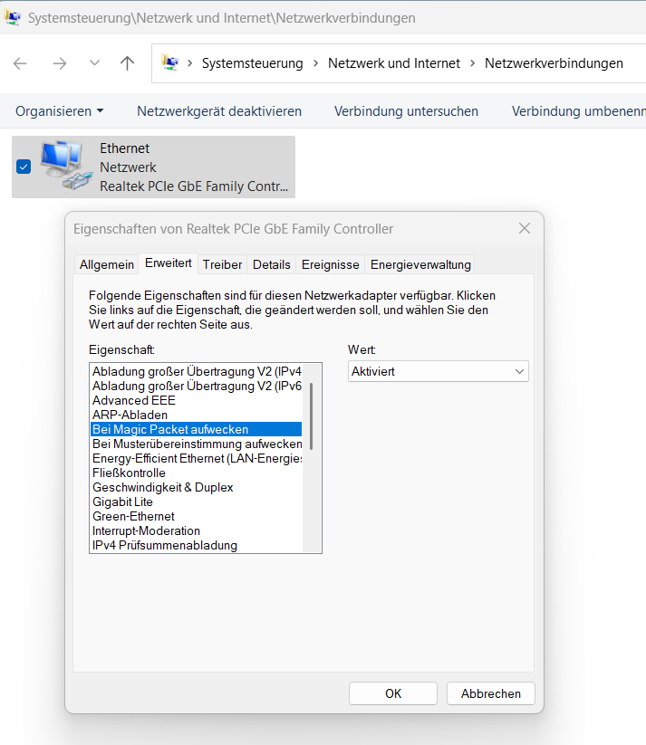Viewport: 646px width, 745px height.
Task: Go to the Energieverwaltung tab
Action: point(420,264)
